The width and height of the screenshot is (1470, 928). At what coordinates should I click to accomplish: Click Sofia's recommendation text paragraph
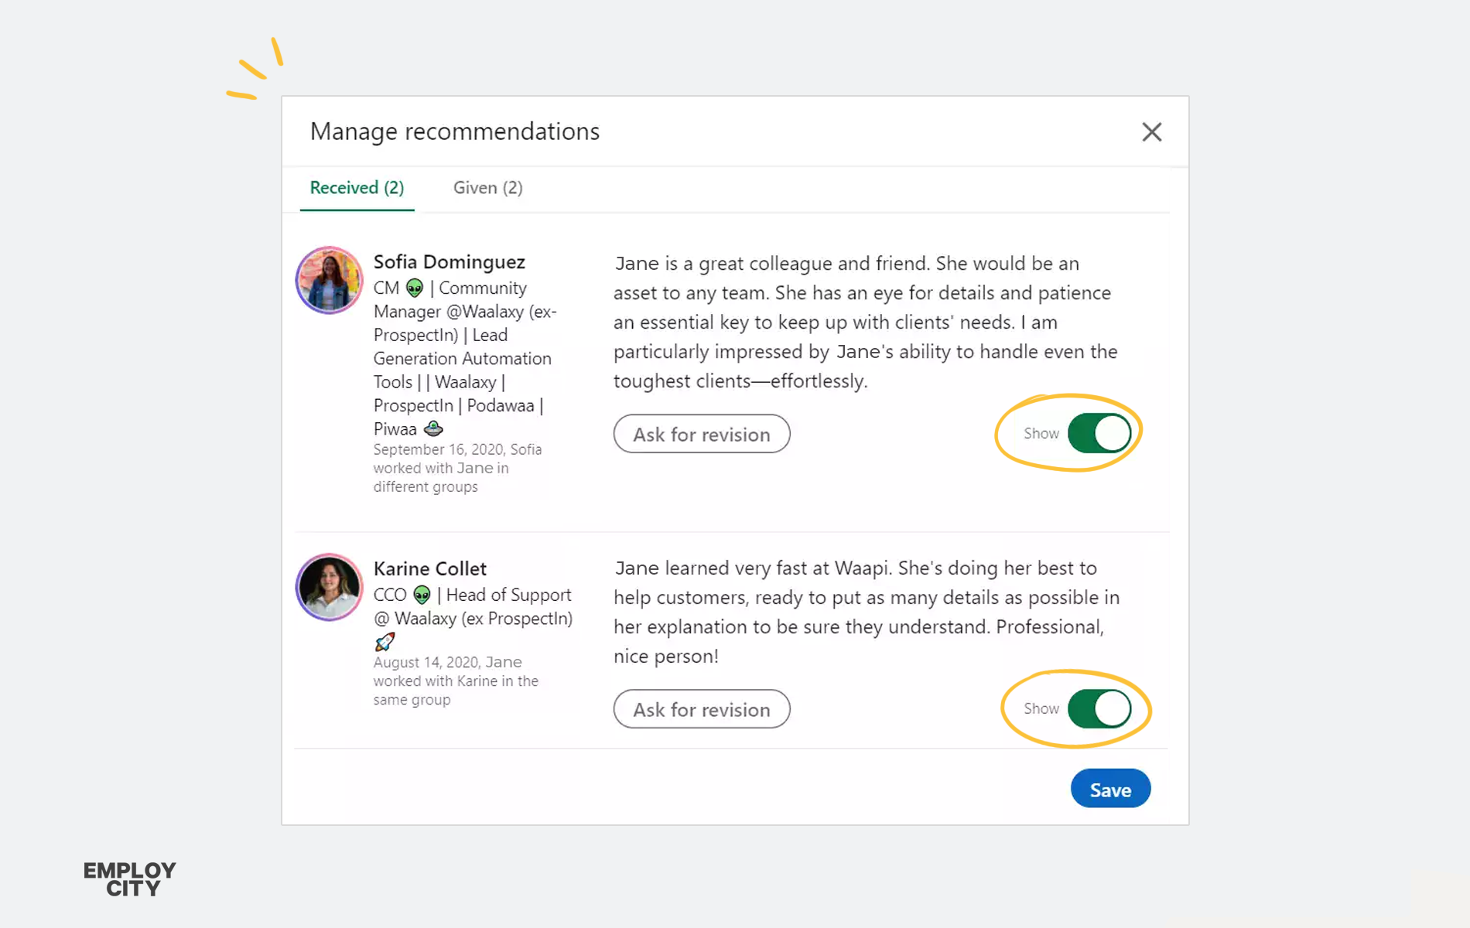866,322
